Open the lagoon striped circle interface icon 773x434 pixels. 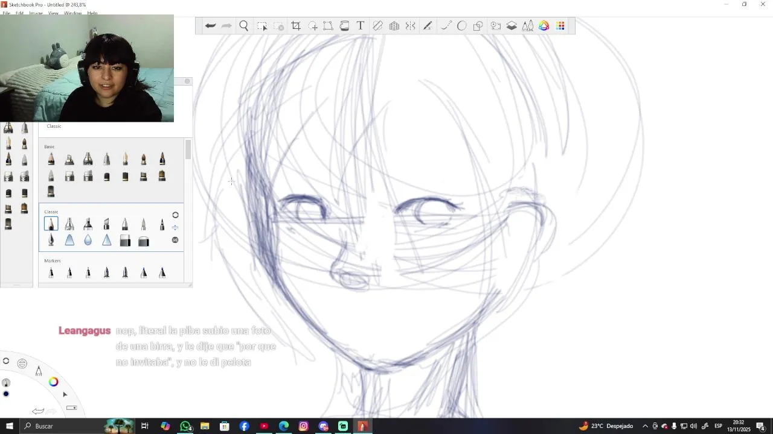pyautogui.click(x=22, y=363)
